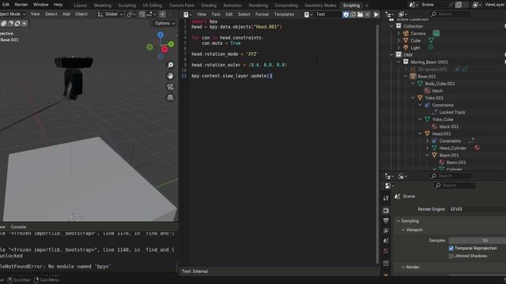Viewport: 506px width, 284px height.
Task: Add a new workspace with plus button
Action: [367, 6]
